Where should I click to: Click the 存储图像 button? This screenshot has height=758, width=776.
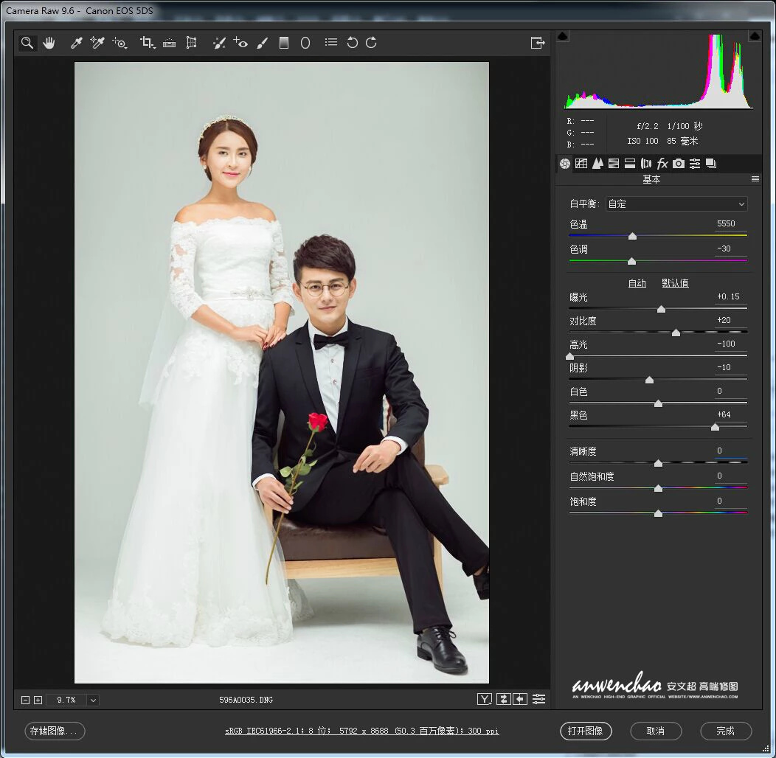pos(55,731)
